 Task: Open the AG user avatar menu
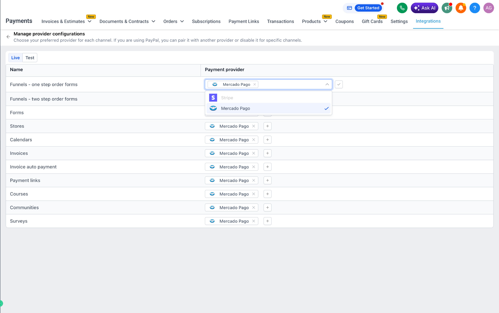point(489,8)
